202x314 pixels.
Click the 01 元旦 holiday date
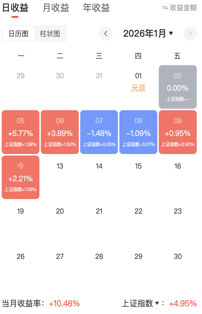(138, 82)
